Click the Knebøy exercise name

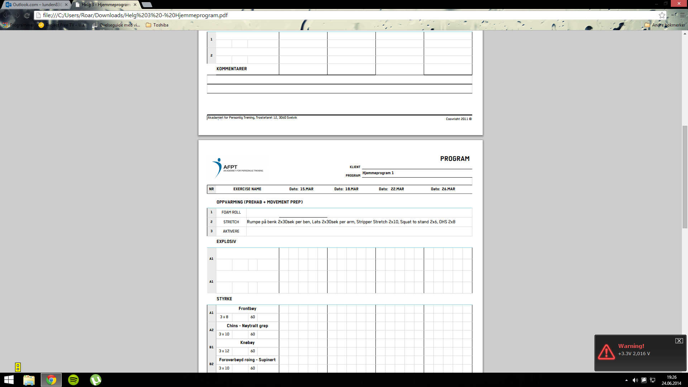[x=247, y=343]
